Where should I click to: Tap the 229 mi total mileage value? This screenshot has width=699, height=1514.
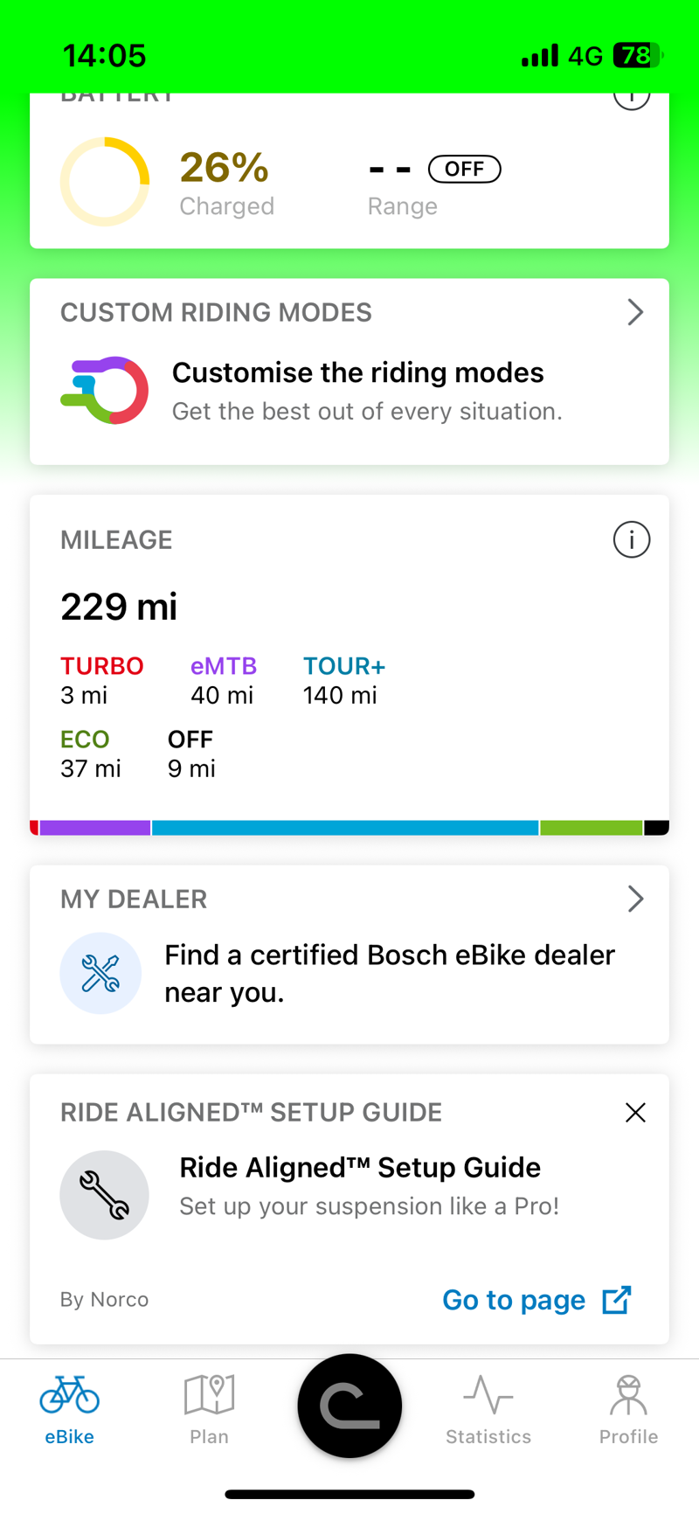coord(119,607)
